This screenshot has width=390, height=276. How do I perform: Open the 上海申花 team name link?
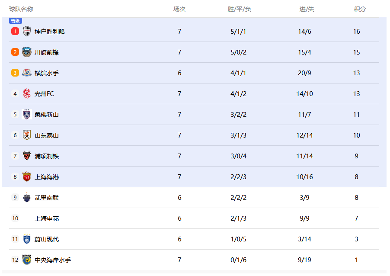tap(47, 218)
